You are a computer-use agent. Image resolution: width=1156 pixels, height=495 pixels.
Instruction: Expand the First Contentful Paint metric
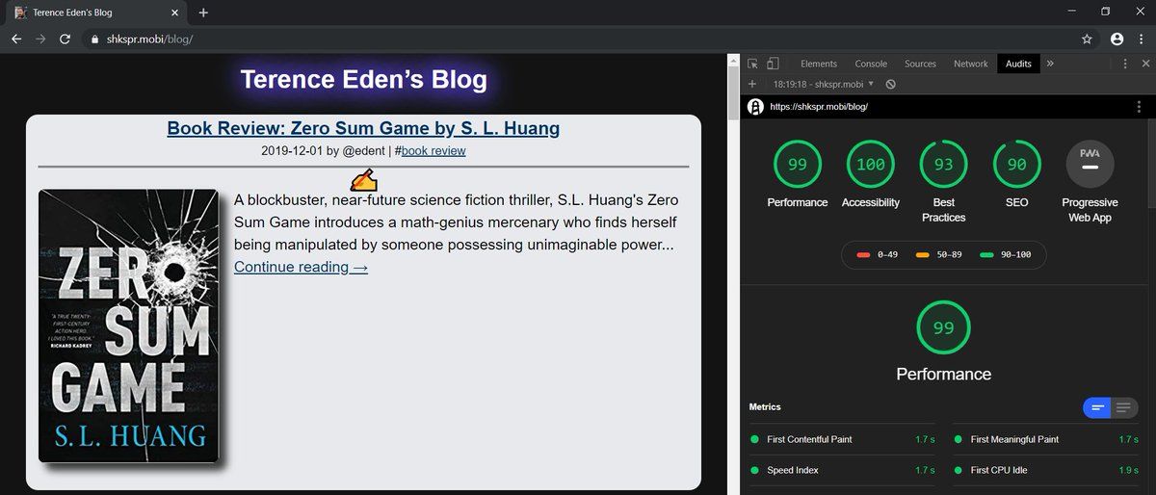pyautogui.click(x=809, y=439)
